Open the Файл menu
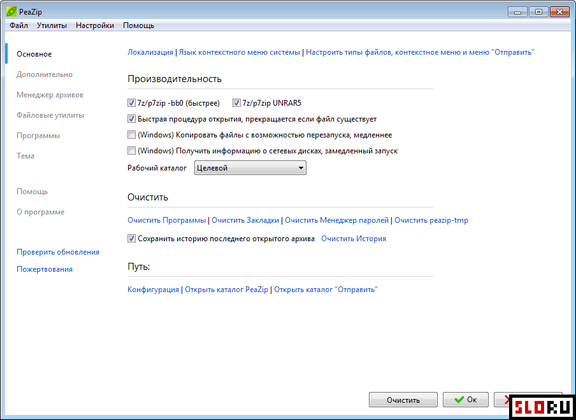Viewport: 576px width, 420px height. pos(18,25)
